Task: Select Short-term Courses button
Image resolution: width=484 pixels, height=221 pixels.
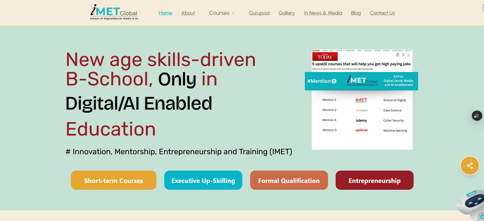Action: pos(114,180)
